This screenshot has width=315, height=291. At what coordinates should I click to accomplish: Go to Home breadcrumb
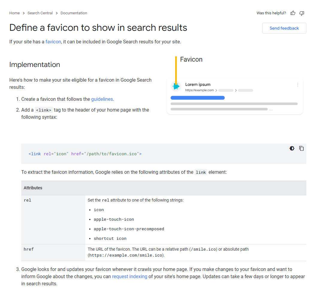14,13
